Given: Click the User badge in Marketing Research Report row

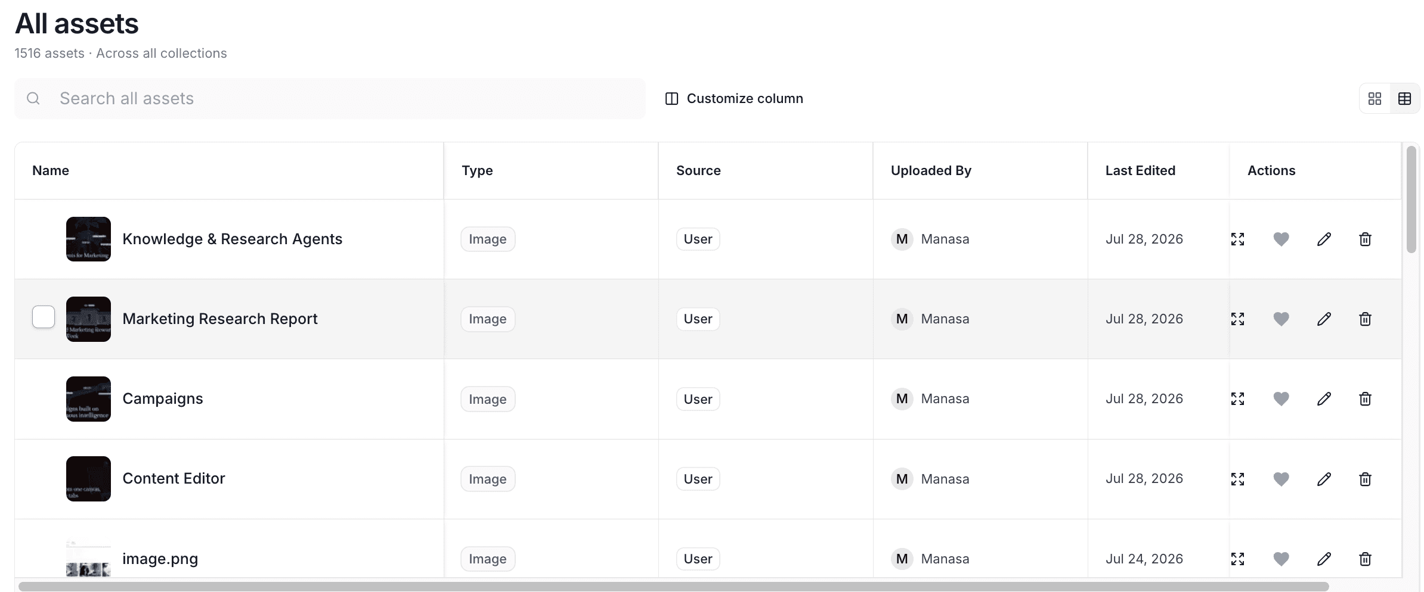Looking at the screenshot, I should pos(698,319).
